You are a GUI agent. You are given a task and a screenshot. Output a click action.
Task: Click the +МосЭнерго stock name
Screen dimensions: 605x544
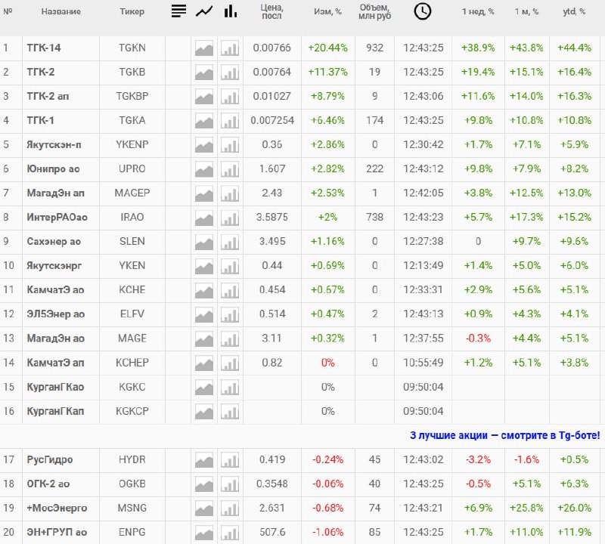tap(57, 508)
